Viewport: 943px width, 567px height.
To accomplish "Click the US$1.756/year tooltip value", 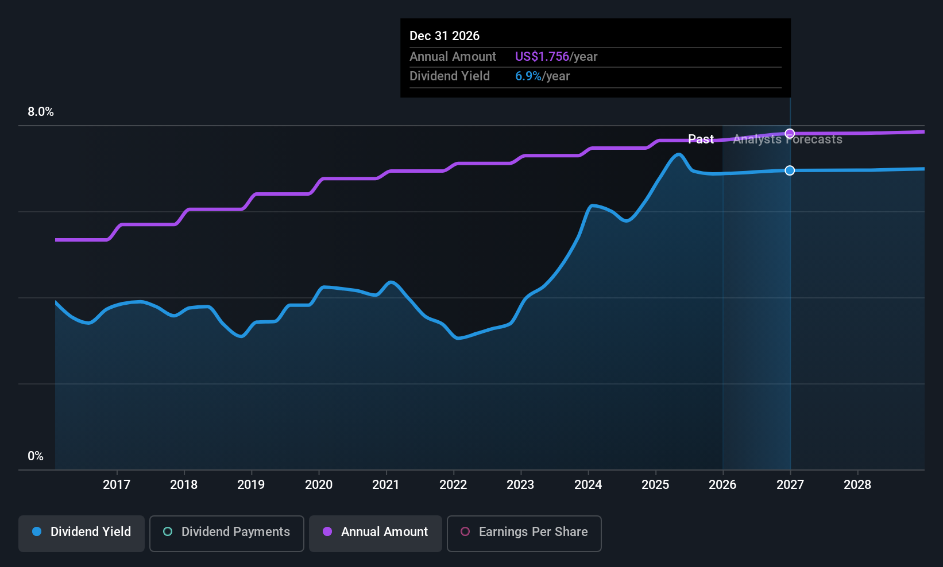I will [x=556, y=56].
